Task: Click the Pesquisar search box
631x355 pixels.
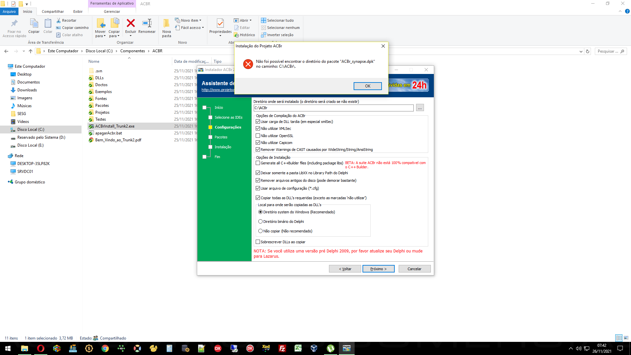Action: tap(611, 51)
